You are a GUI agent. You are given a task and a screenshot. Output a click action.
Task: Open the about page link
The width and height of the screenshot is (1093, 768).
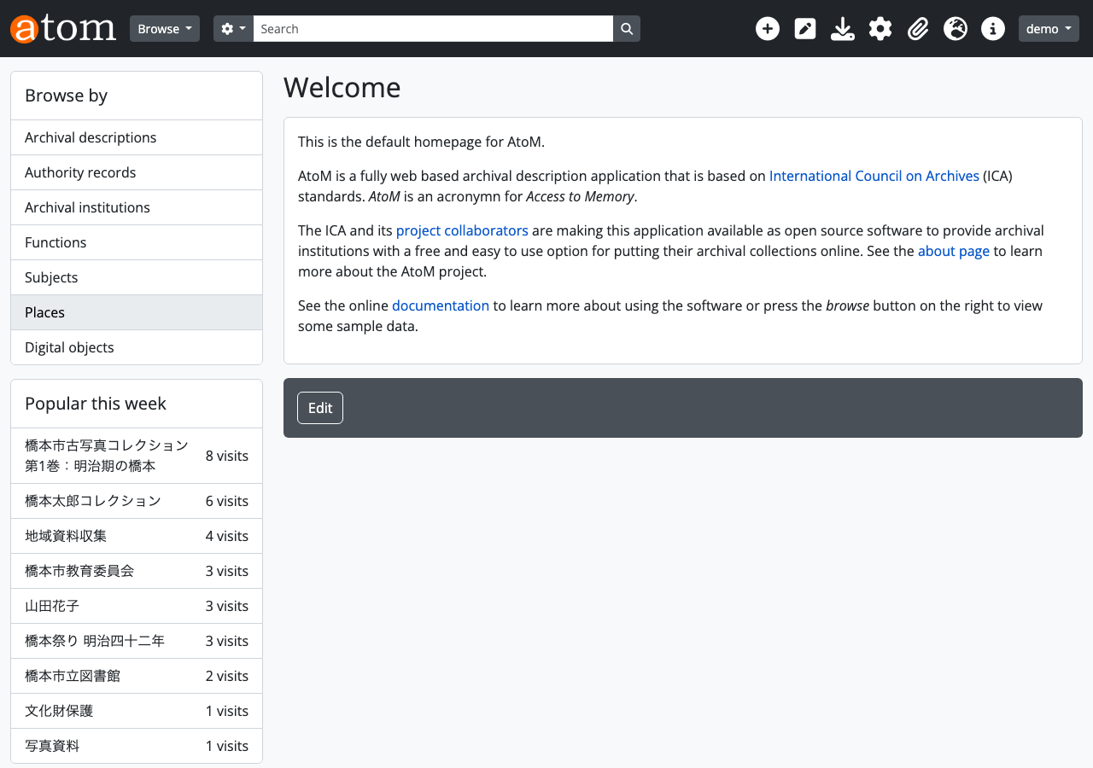tap(954, 251)
